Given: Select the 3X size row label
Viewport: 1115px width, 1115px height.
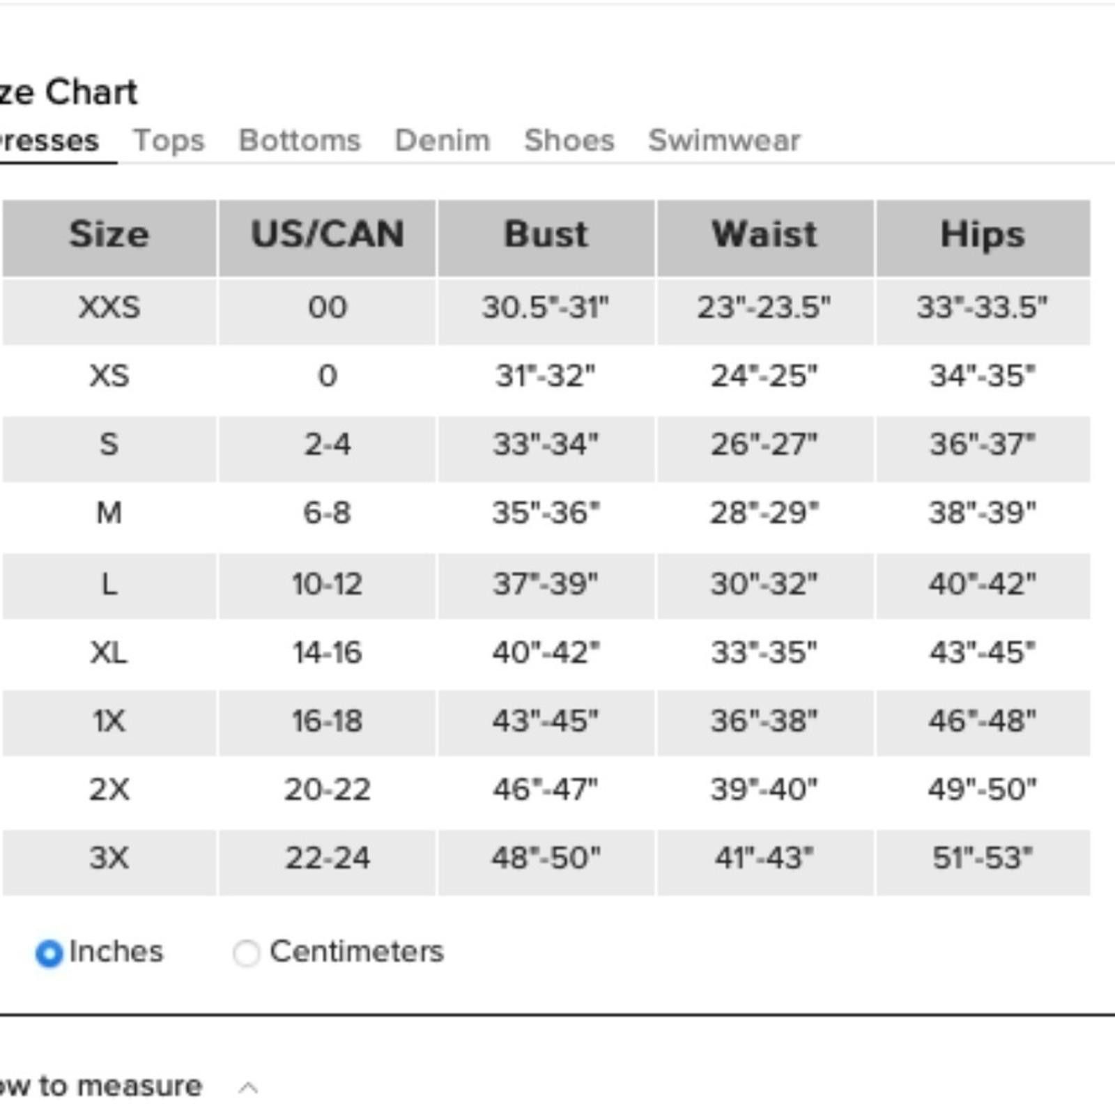Looking at the screenshot, I should click(109, 858).
